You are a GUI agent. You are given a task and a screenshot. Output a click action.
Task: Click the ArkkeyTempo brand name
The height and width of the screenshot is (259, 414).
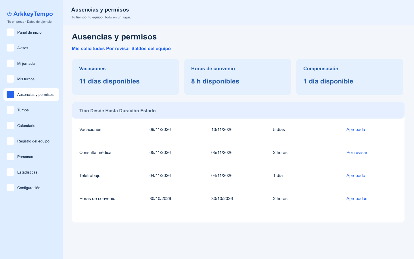coord(33,14)
